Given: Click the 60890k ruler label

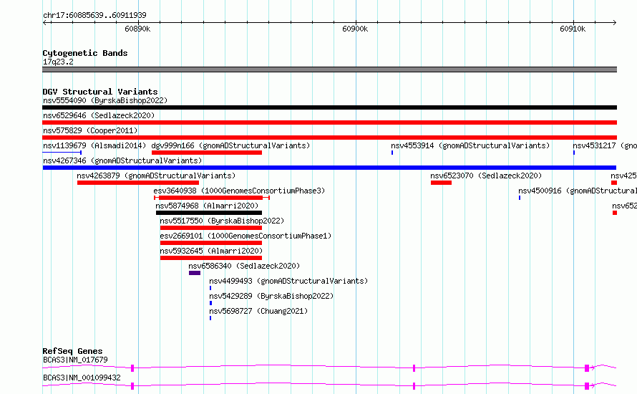Looking at the screenshot, I should (137, 29).
